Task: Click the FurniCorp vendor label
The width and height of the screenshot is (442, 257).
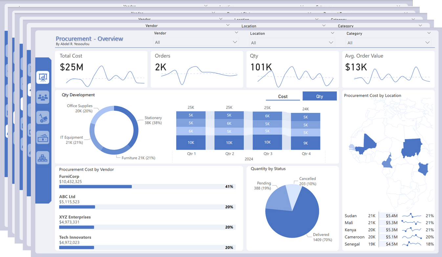Action: coord(69,176)
